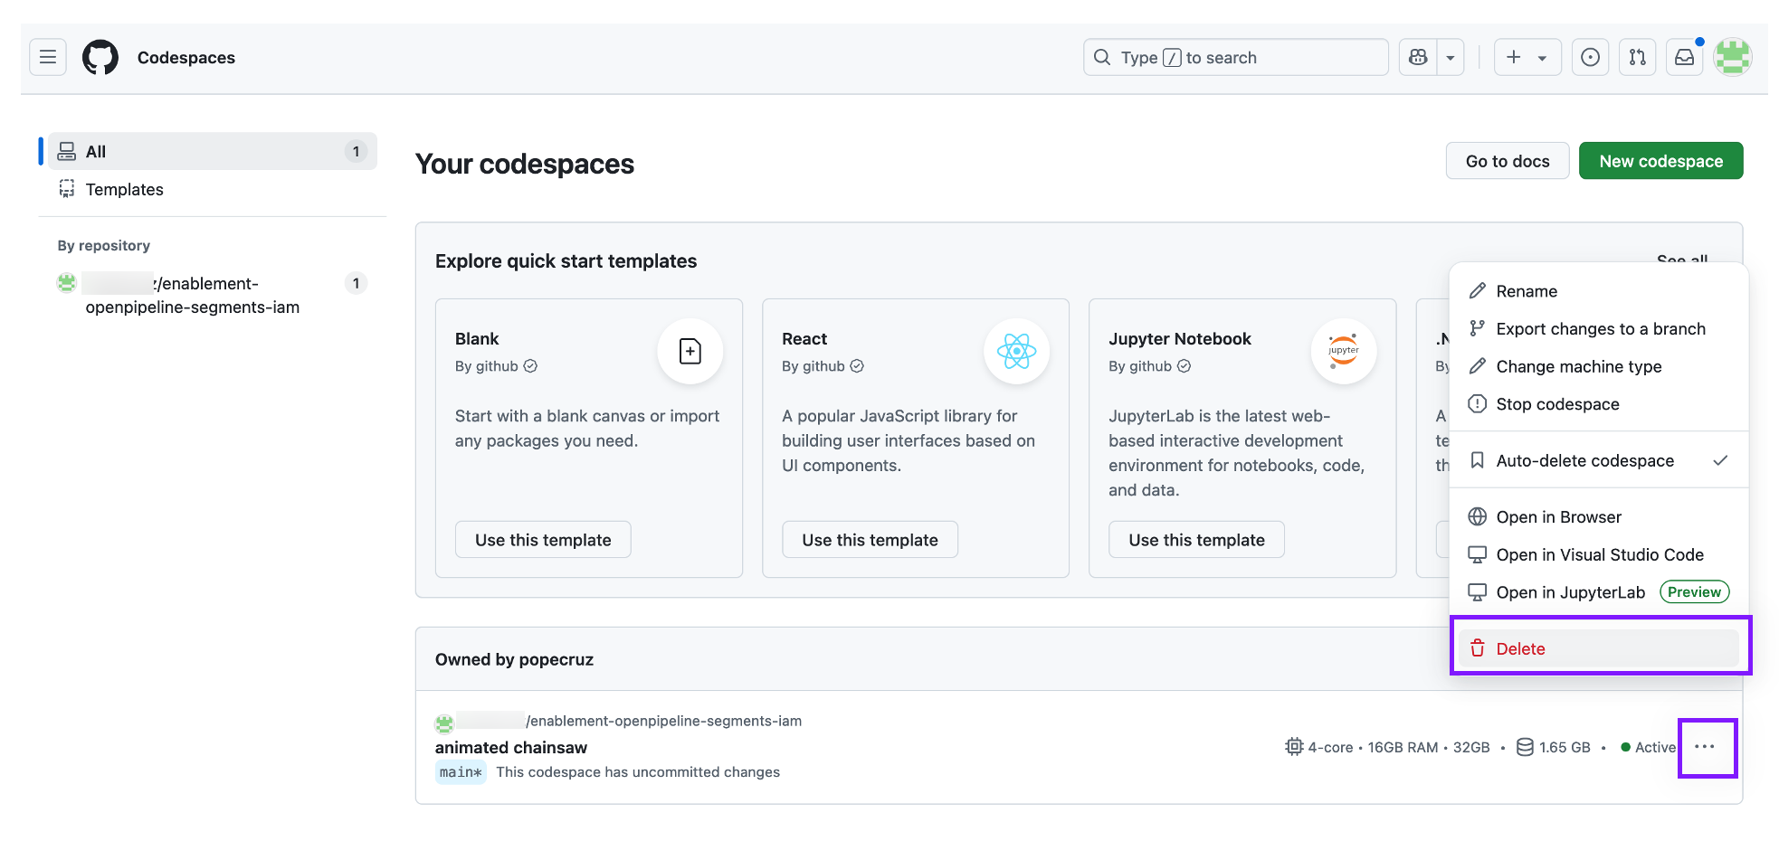Click the Templates sidebar icon
Screen dimensions: 1779x841
pyautogui.click(x=67, y=188)
